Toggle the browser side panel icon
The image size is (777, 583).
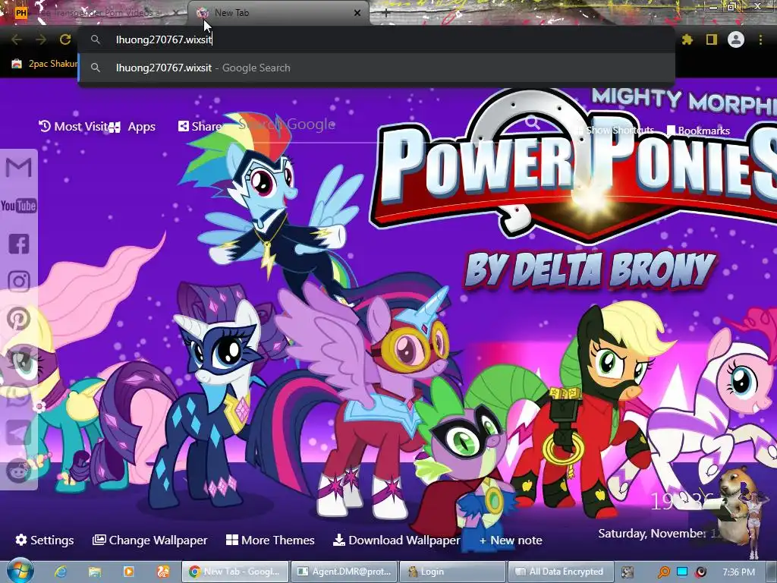coord(712,39)
